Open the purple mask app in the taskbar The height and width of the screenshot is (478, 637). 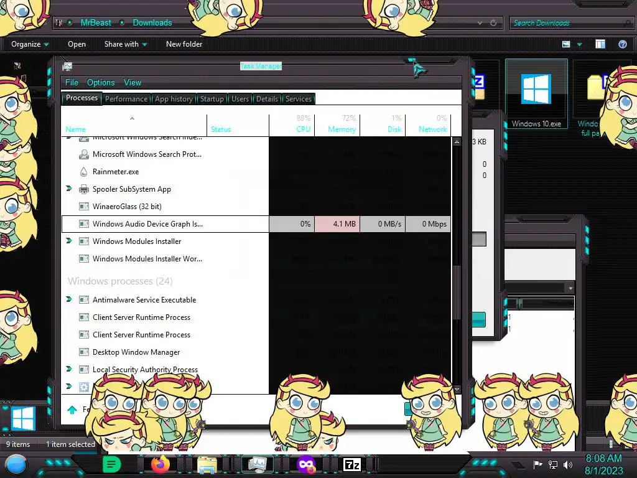(x=306, y=464)
